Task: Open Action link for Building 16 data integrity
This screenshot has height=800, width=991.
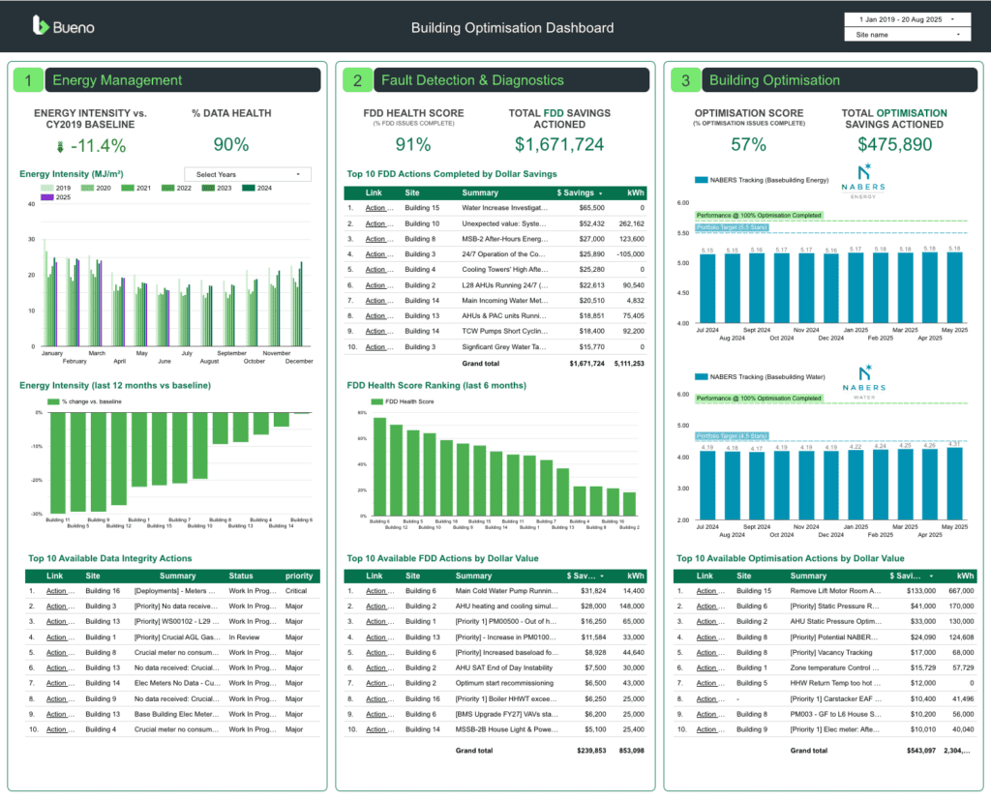Action: click(57, 591)
